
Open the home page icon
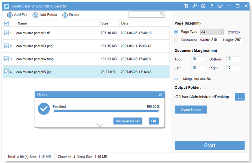click(203, 6)
